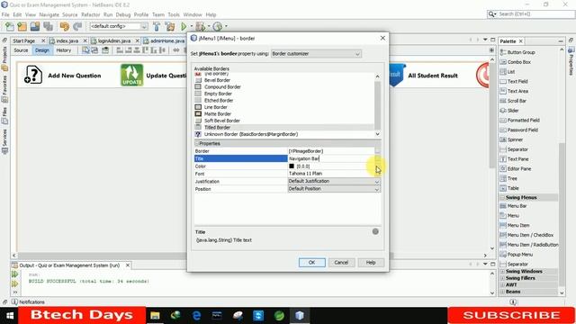Select Menu Item / RadioButton in Palette
Screen dimensions: 576x324
(532, 245)
